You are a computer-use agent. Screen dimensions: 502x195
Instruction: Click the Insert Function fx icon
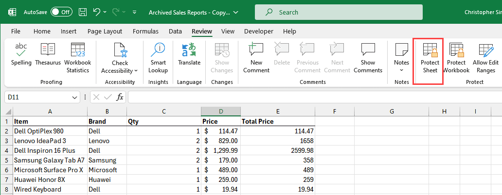point(120,97)
